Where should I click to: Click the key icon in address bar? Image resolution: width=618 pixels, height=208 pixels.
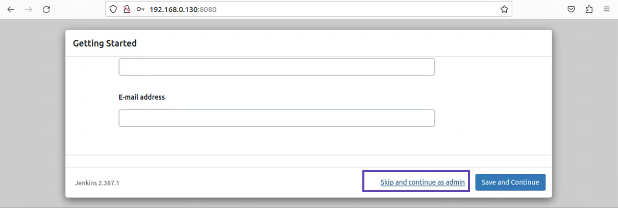point(140,9)
